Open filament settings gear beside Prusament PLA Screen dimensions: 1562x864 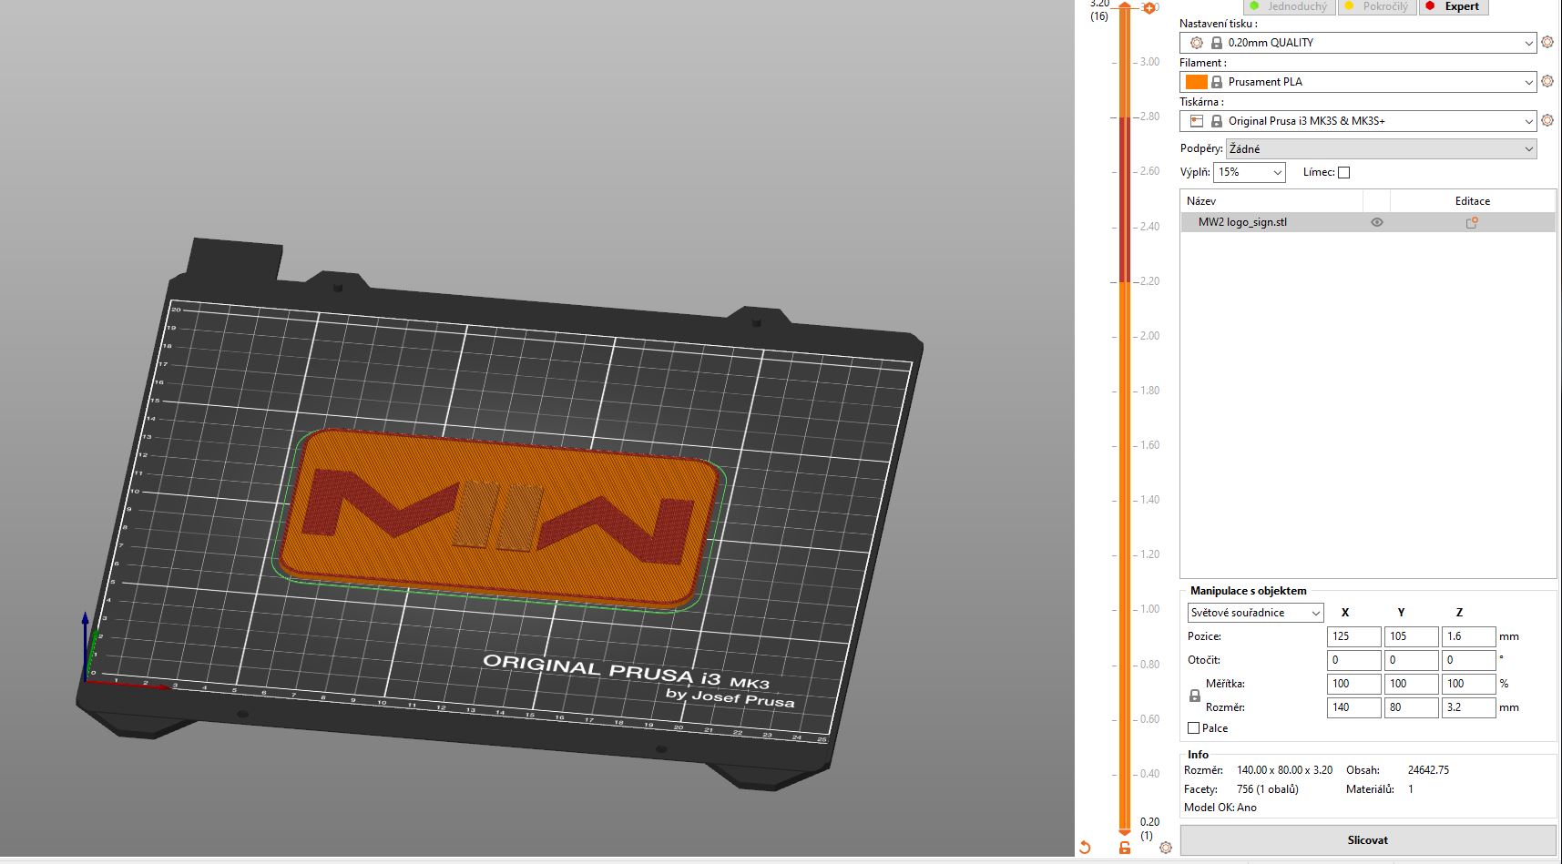click(1547, 81)
